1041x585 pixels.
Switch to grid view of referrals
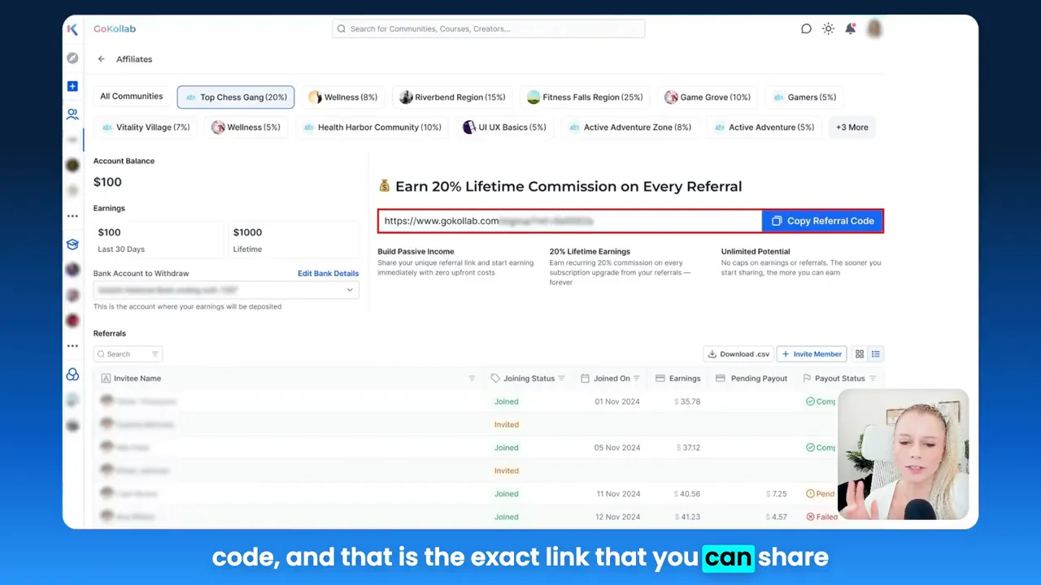[860, 354]
